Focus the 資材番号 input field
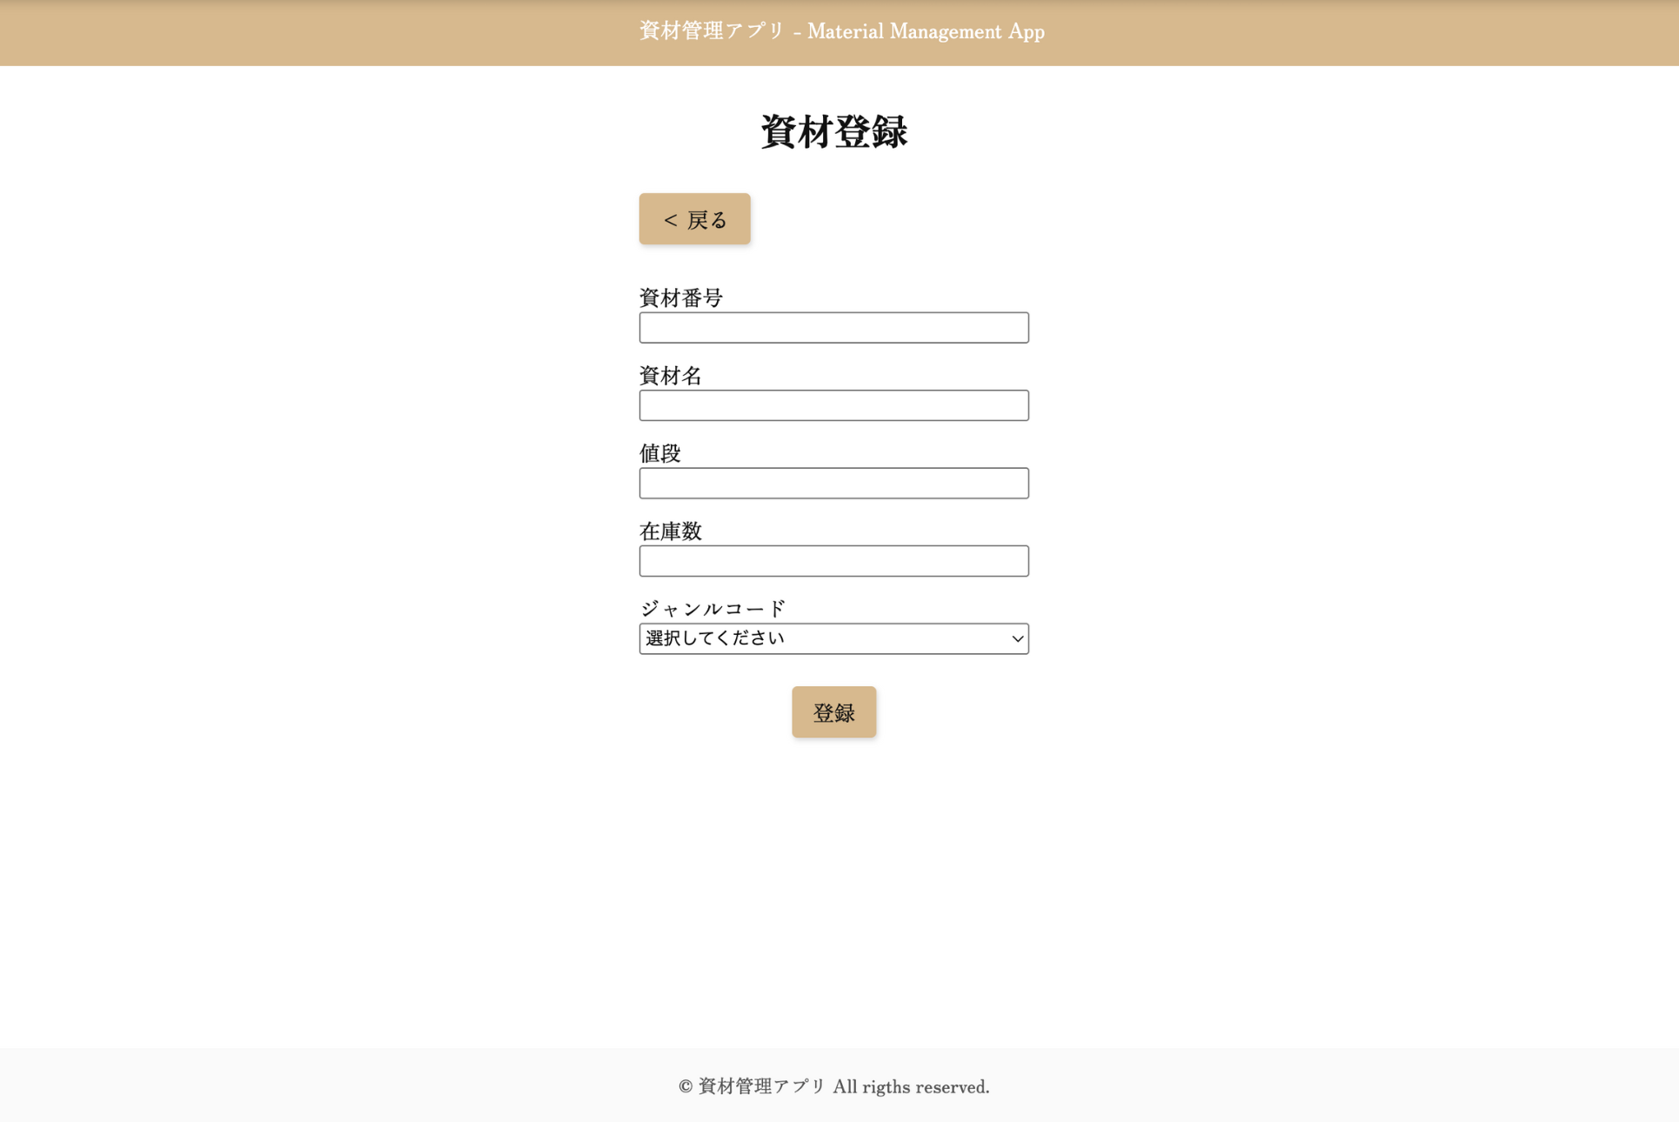Viewport: 1679px width, 1122px height. point(833,328)
